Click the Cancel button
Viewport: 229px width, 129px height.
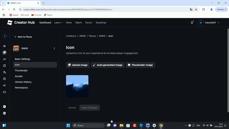coord(72,107)
